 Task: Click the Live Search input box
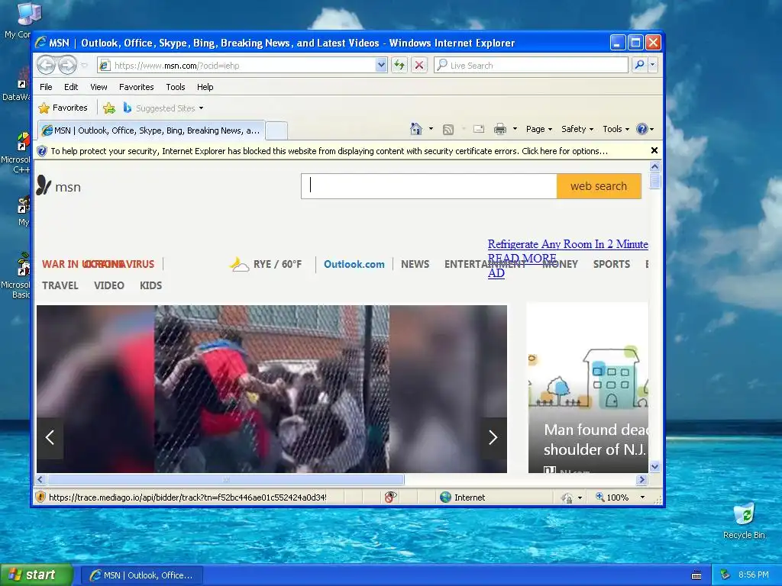[532, 66]
